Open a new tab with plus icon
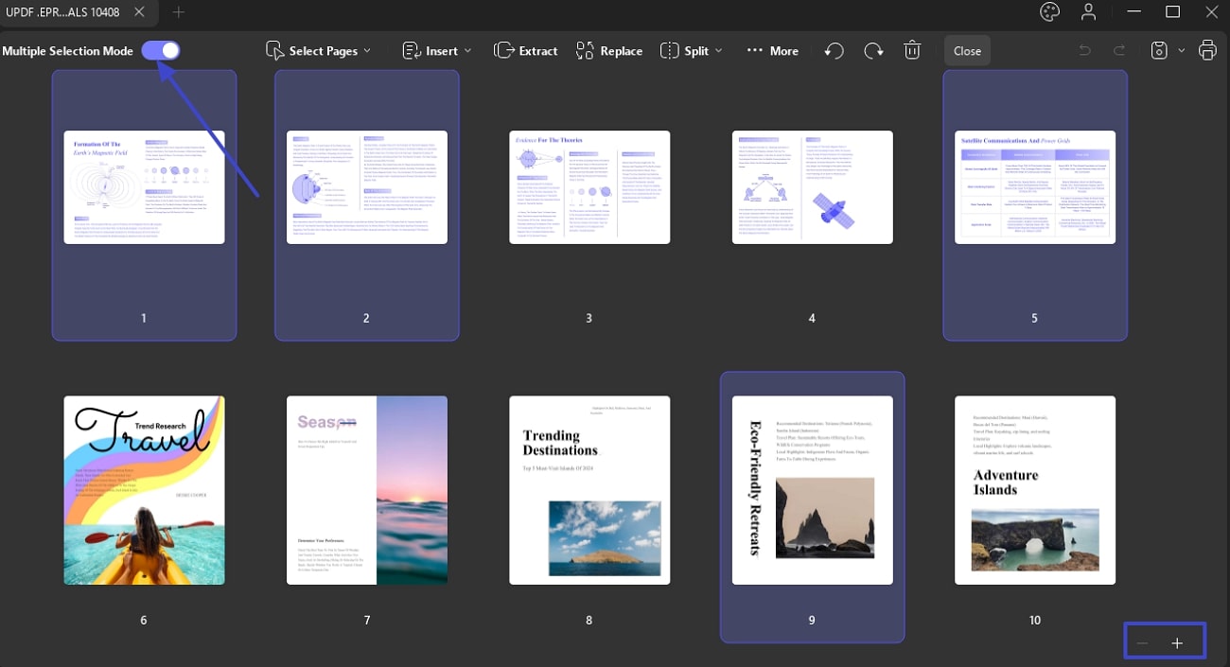1230x667 pixels. click(179, 12)
